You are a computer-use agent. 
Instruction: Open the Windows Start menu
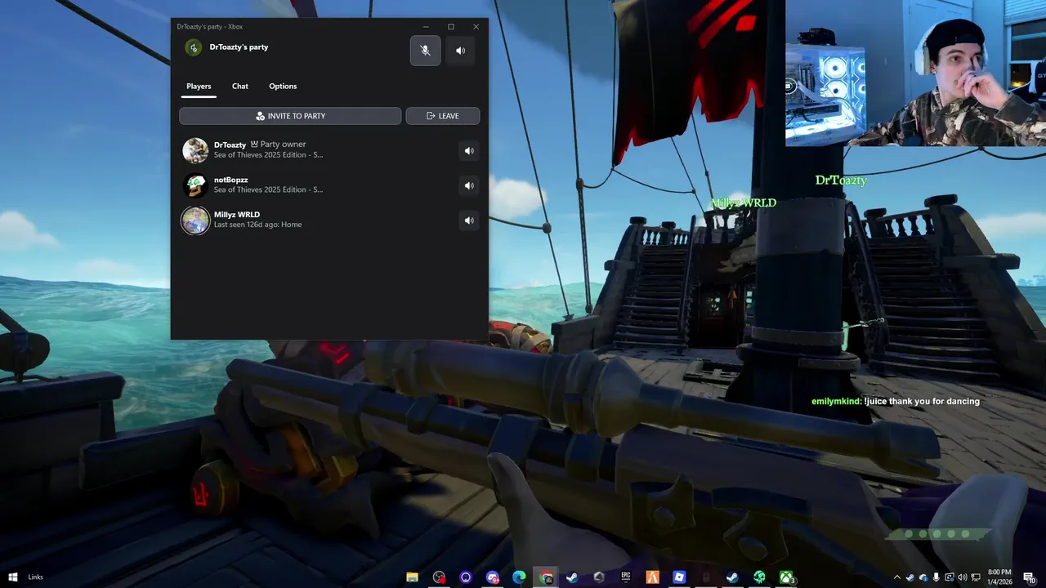coord(13,577)
